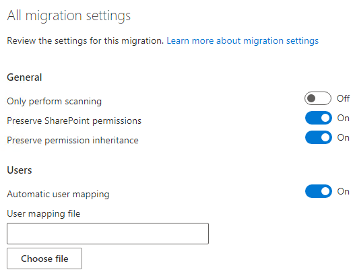This screenshot has width=353, height=278.
Task: Turn off Preserve SharePoint permissions switch
Action: pyautogui.click(x=319, y=118)
